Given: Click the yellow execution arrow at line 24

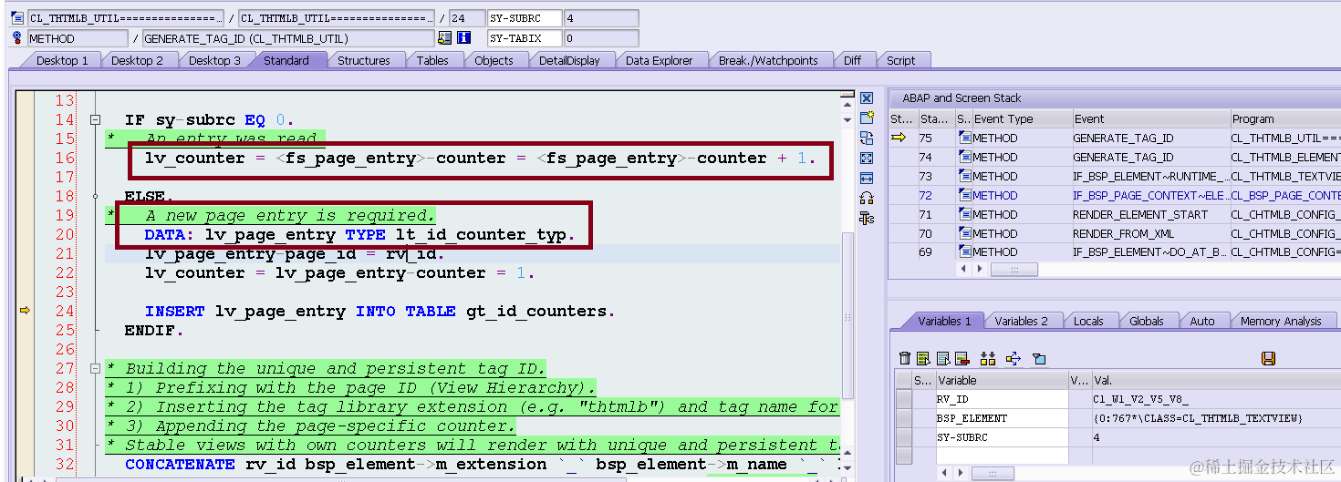Looking at the screenshot, I should click(25, 311).
